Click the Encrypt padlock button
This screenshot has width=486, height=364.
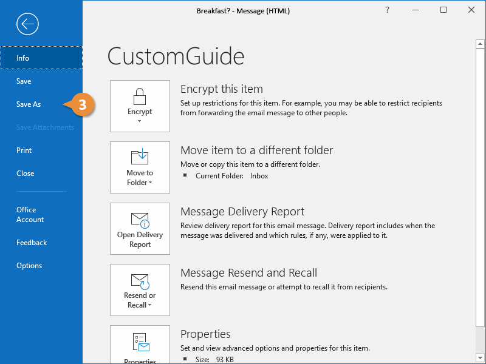pyautogui.click(x=140, y=106)
